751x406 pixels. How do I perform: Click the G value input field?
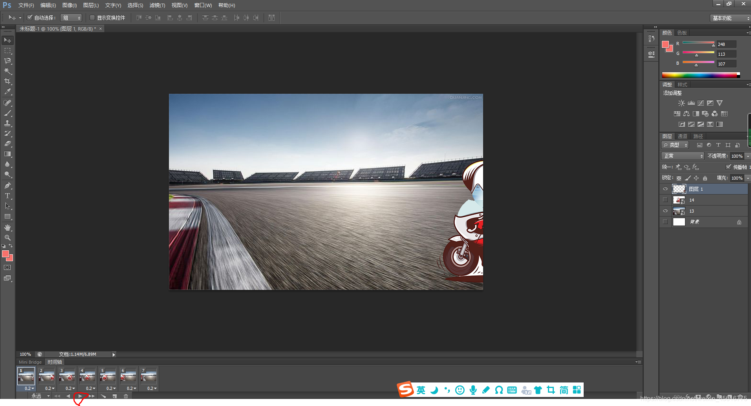click(x=726, y=54)
